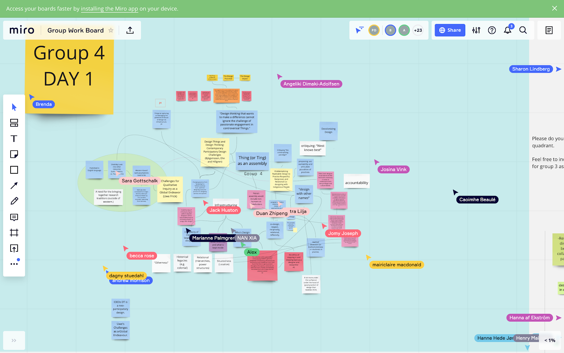Screen dimensions: 564x353
Task: Select the Design Things and Design Thinking note
Action: (x=215, y=152)
